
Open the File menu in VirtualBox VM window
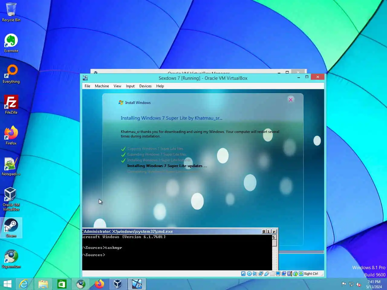87,86
